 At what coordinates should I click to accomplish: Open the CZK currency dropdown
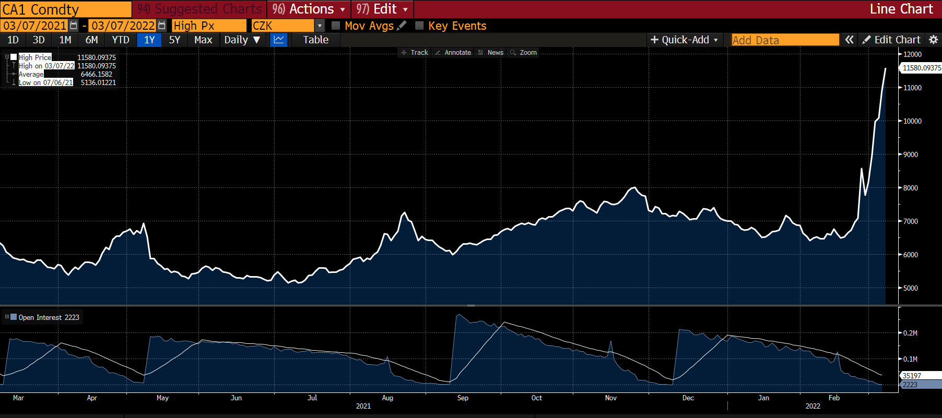pyautogui.click(x=320, y=26)
